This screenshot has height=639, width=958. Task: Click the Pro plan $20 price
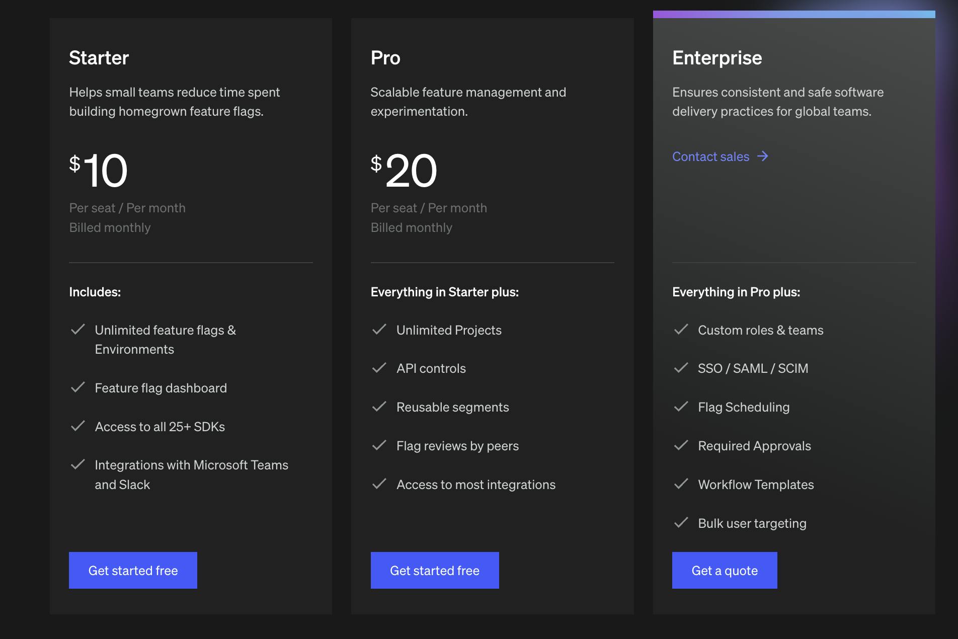(404, 171)
